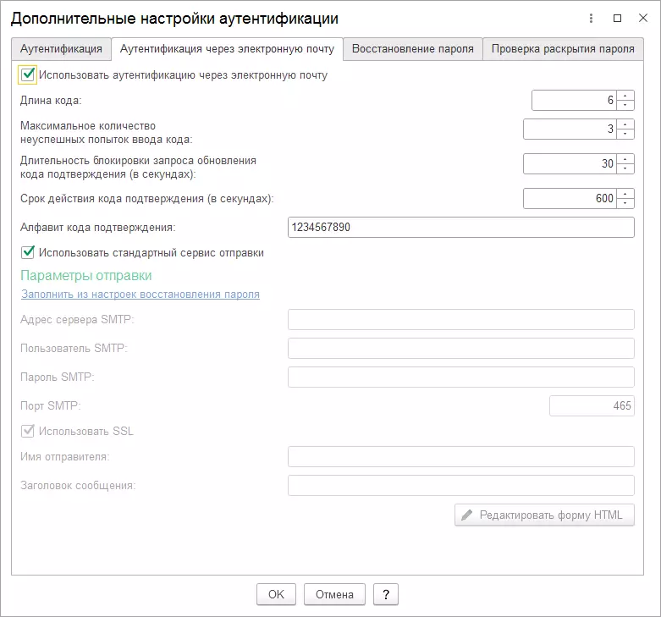
Task: Click code validity field showing 600
Action: point(570,198)
